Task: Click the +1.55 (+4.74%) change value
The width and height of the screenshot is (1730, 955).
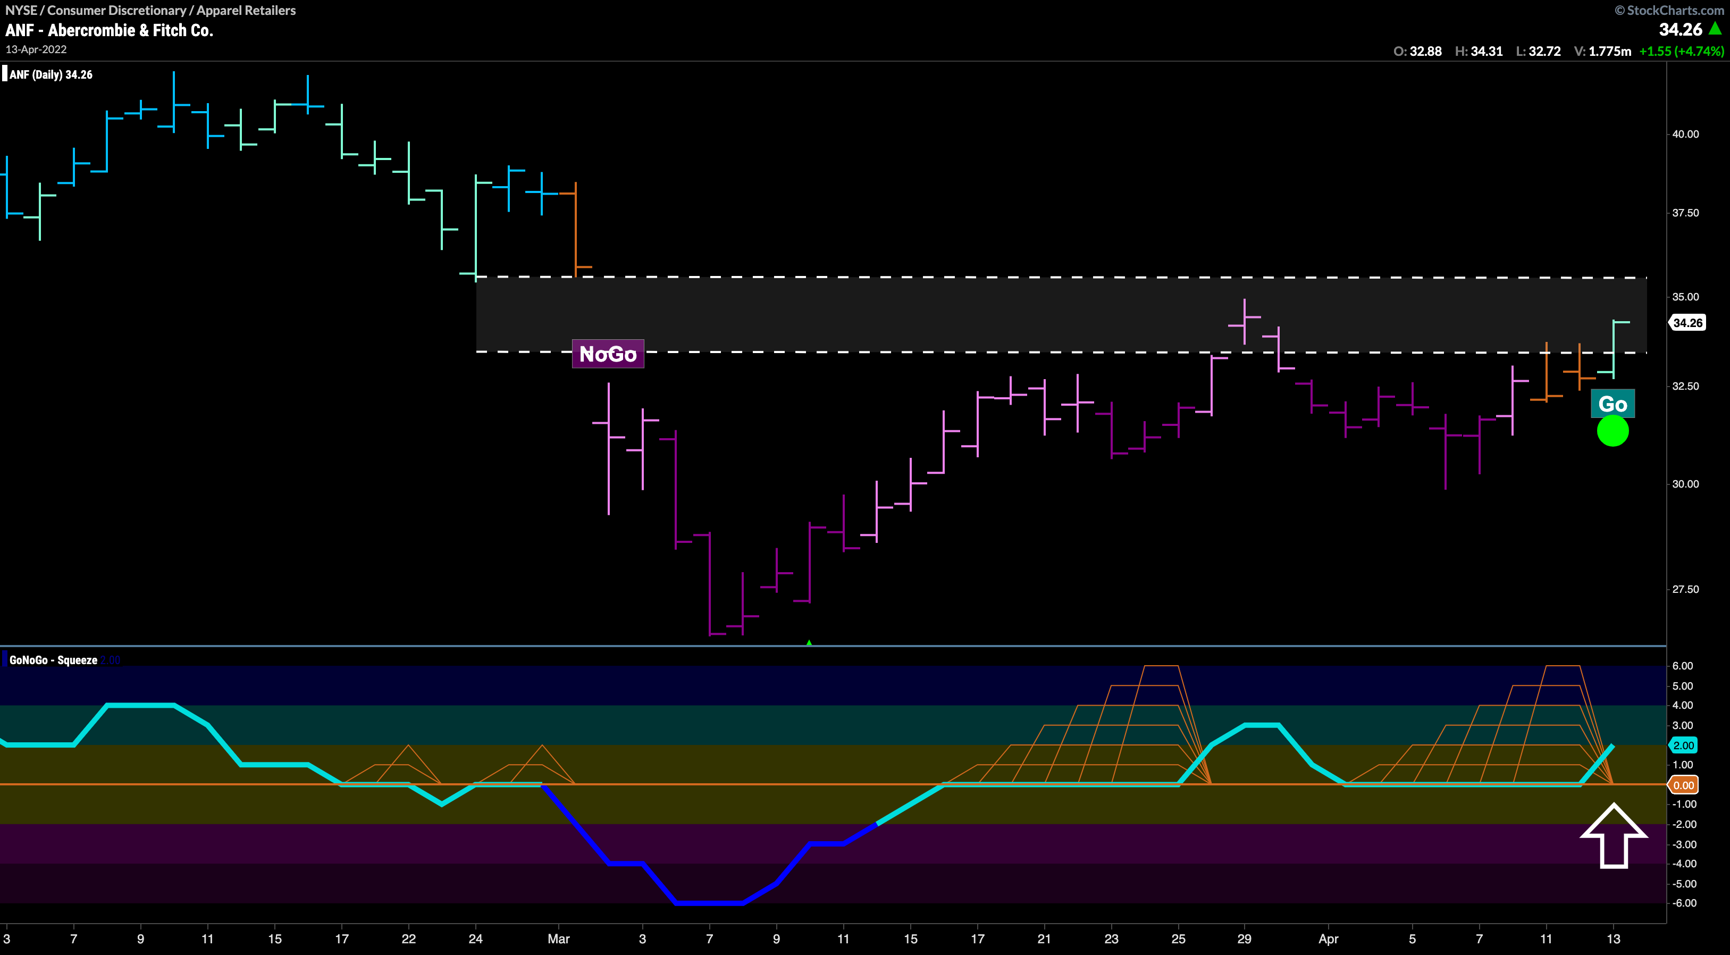Action: pos(1682,51)
